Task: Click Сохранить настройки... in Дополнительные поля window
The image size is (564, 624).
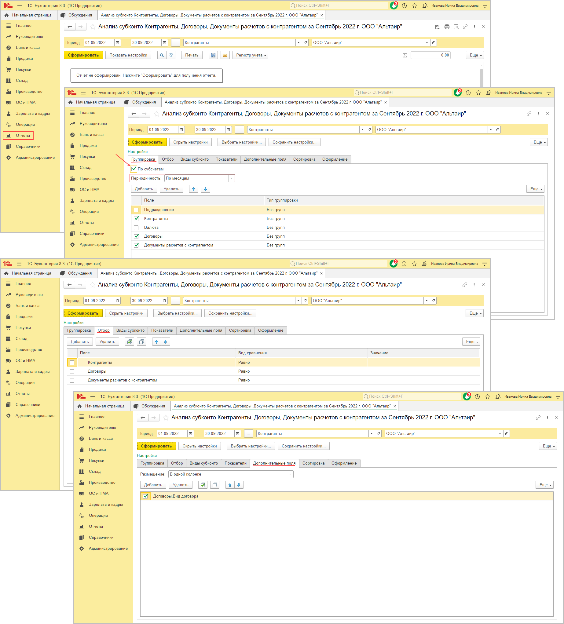Action: [304, 446]
